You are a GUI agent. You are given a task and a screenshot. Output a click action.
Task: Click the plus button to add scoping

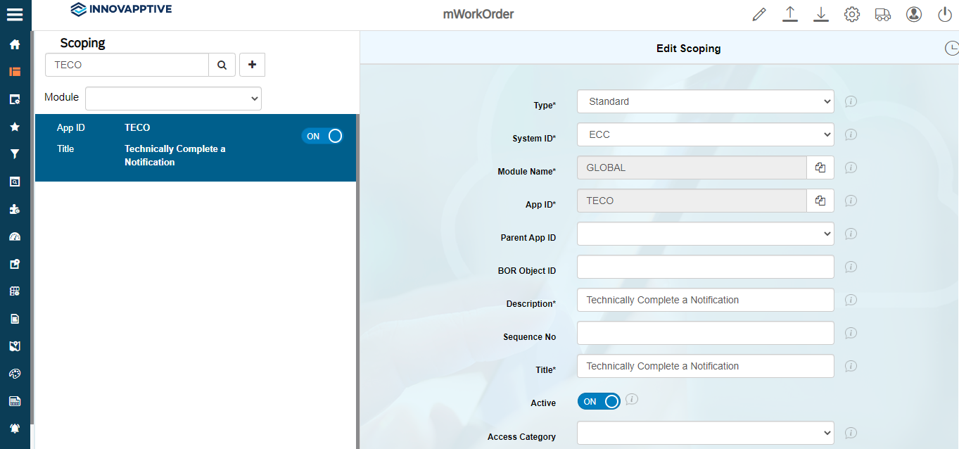[x=252, y=65]
